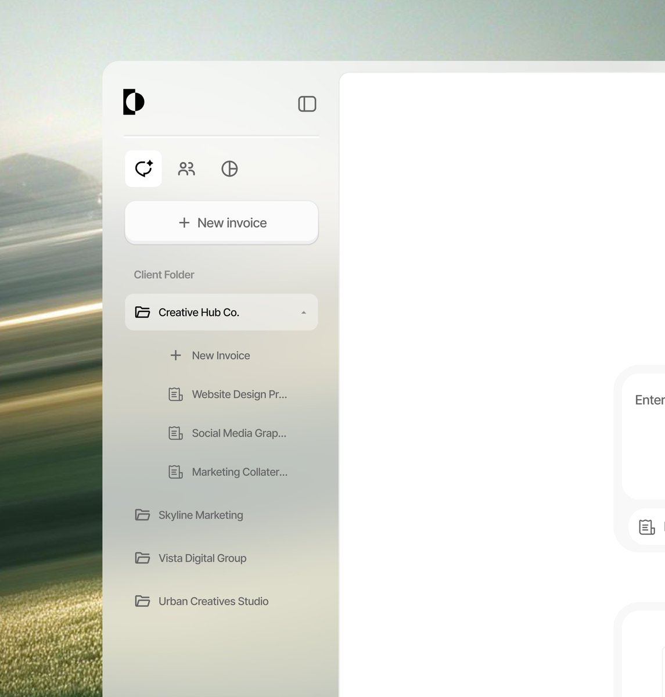This screenshot has width=665, height=697.
Task: Click invoice icon below the prompt field
Action: 647,527
